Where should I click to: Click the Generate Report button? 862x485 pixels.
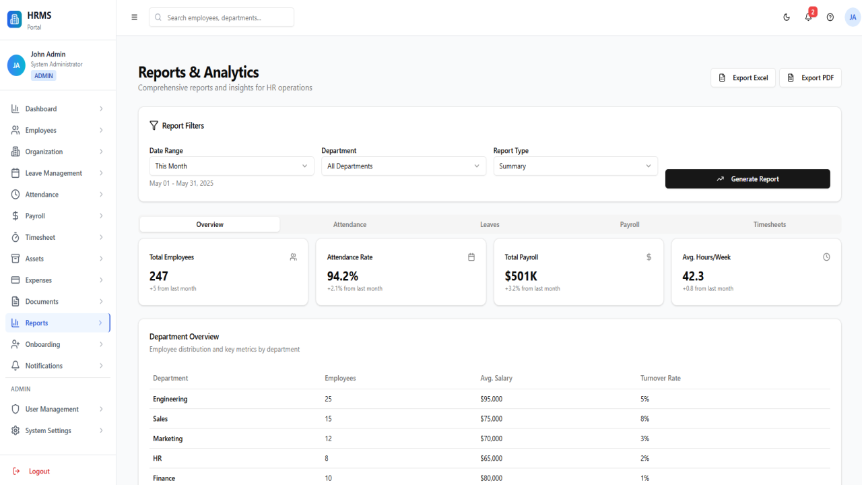pos(748,179)
